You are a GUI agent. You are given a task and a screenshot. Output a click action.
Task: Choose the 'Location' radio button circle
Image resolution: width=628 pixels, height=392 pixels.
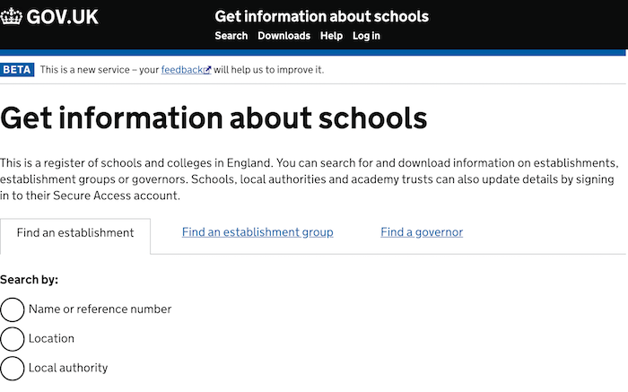(13, 339)
